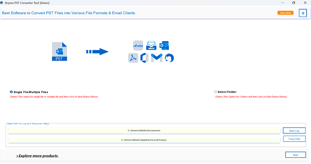Click the Aryson app icon in title bar
Screen dimensions: 311x164
(2, 3)
